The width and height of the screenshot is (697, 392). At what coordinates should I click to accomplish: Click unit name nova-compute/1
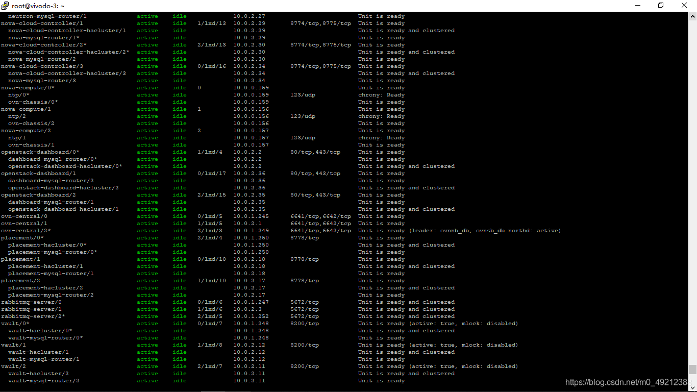point(26,109)
